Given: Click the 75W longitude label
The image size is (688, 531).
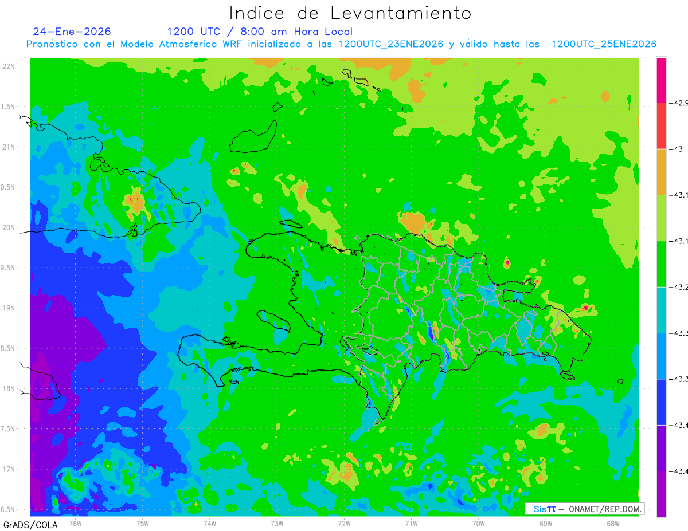Looking at the screenshot, I should [143, 523].
